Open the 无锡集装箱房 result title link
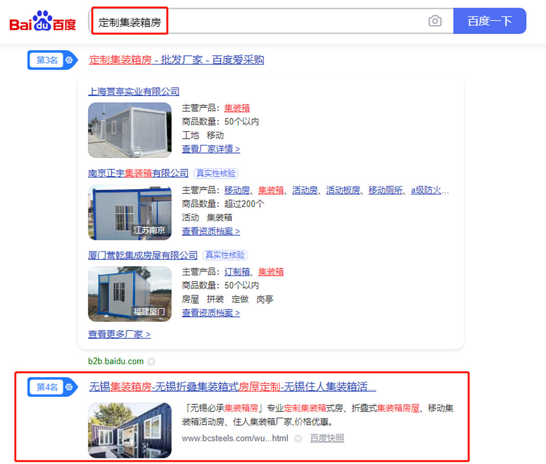 [233, 386]
